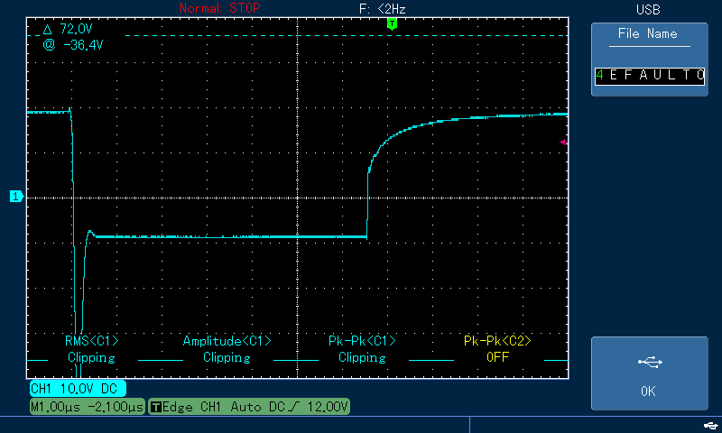Click the magenta trigger level arrow
The image size is (722, 433).
[563, 143]
